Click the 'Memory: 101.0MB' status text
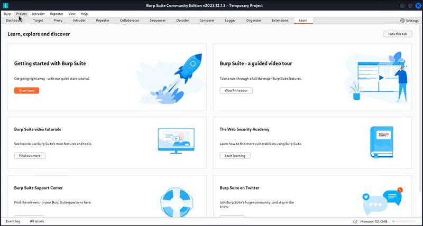 (374, 222)
